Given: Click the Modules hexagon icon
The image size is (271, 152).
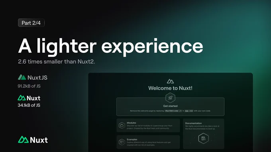Looking at the screenshot, I should point(122,125).
